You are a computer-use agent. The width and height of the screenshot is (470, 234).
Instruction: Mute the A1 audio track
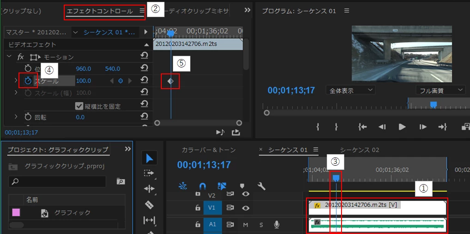coord(245,225)
